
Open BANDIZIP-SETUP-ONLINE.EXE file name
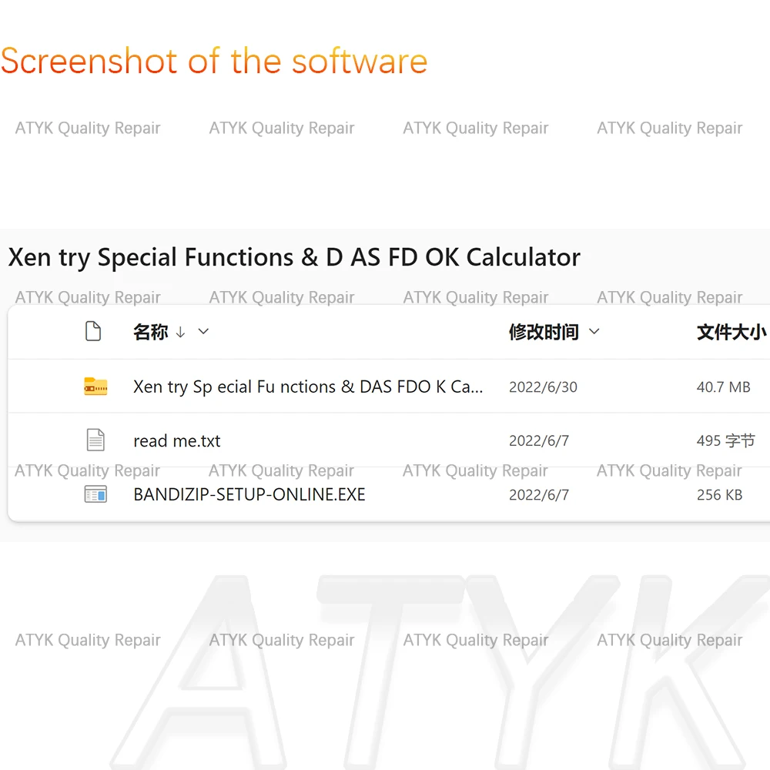point(249,494)
